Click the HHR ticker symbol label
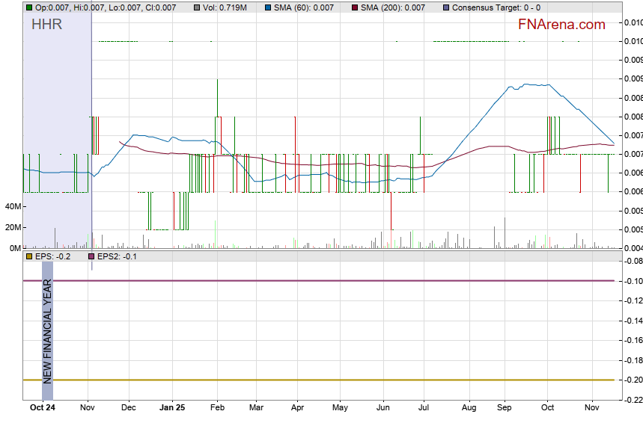643x423 pixels. point(46,25)
